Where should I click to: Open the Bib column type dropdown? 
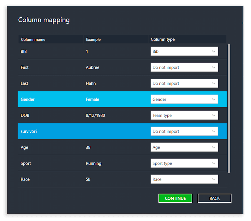pos(184,51)
